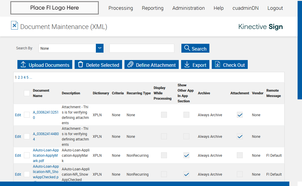The height and width of the screenshot is (186, 302).
Task: Click the Help menu item
Action: point(219,8)
